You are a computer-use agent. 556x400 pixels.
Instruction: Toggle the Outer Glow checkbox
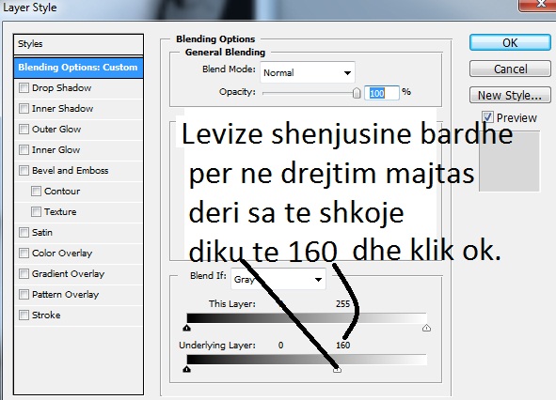point(24,129)
